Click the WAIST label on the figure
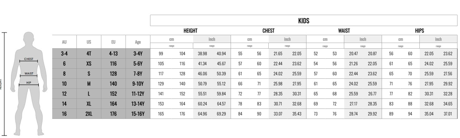This screenshot has height=138, width=460. pos(29,73)
